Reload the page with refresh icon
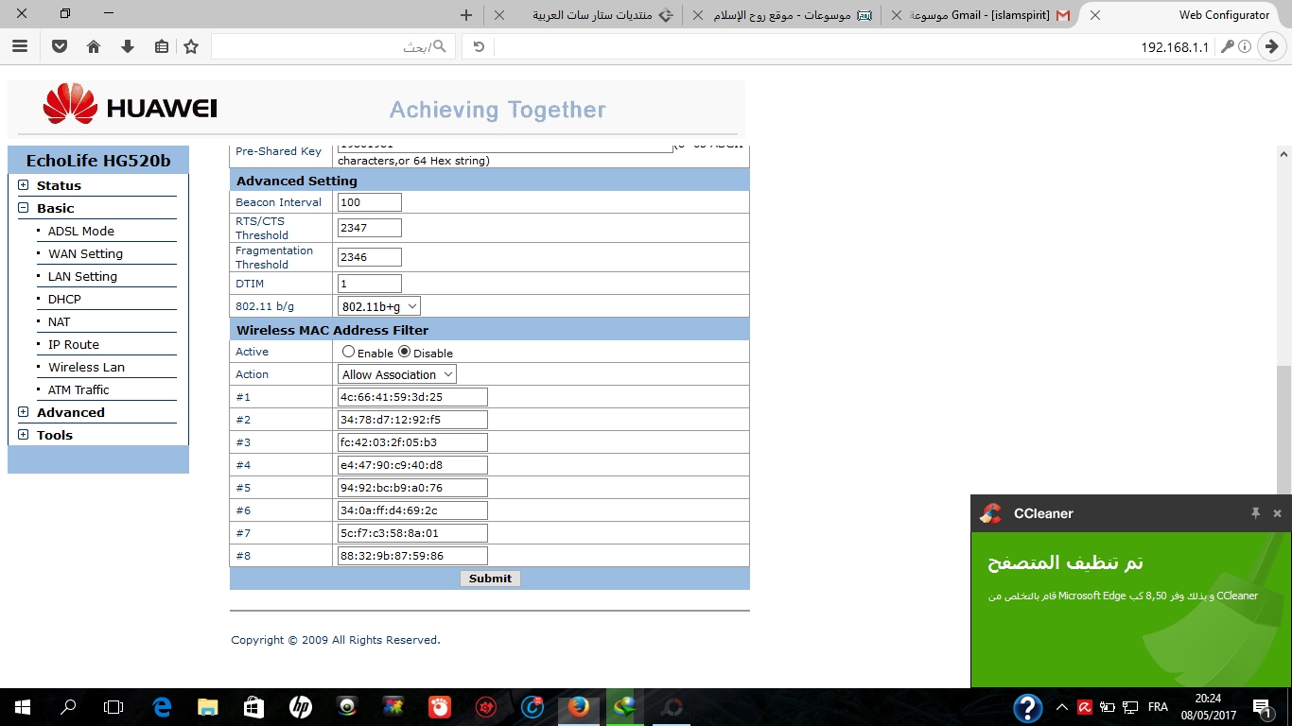The height and width of the screenshot is (726, 1292). point(479,46)
